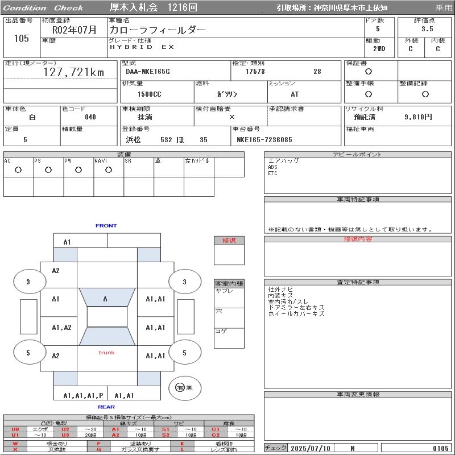Click inspector note 'ホイールカバーキズ'

pos(296,314)
